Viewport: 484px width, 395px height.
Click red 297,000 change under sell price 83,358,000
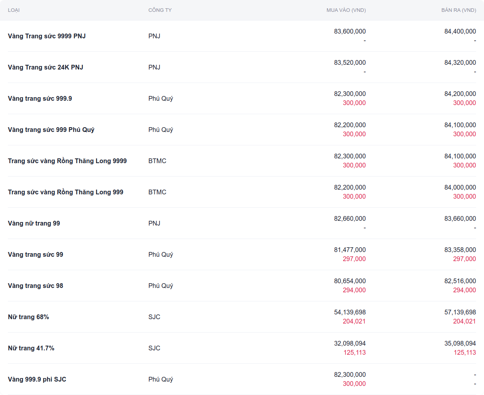click(465, 259)
